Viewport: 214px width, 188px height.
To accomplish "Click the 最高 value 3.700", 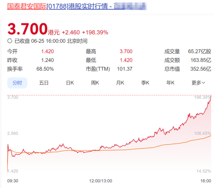I will (x=126, y=51).
